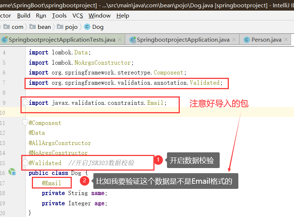Click the closing brace on line 20

(x=30, y=213)
